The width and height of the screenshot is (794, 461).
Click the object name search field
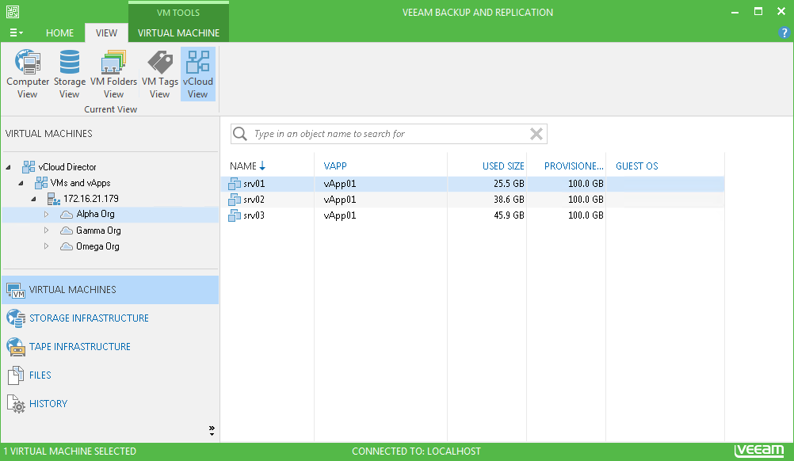point(390,134)
